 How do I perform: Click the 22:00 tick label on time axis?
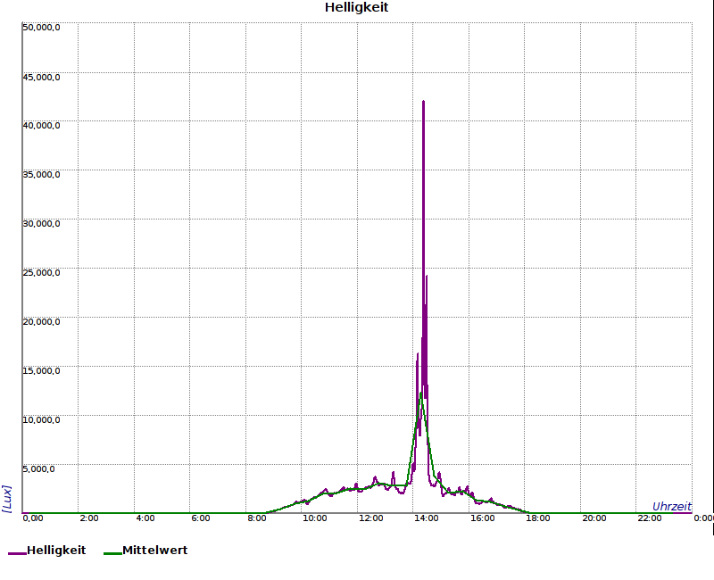(650, 518)
